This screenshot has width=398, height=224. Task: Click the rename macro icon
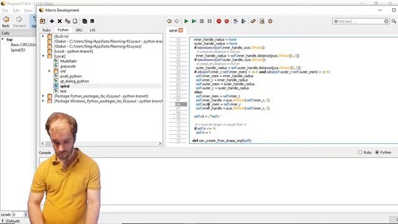[68, 21]
